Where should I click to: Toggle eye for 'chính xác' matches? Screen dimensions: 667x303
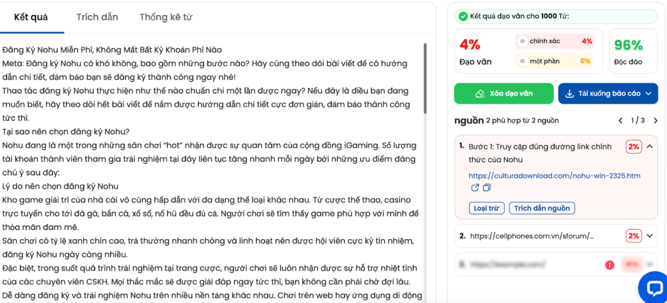point(522,42)
